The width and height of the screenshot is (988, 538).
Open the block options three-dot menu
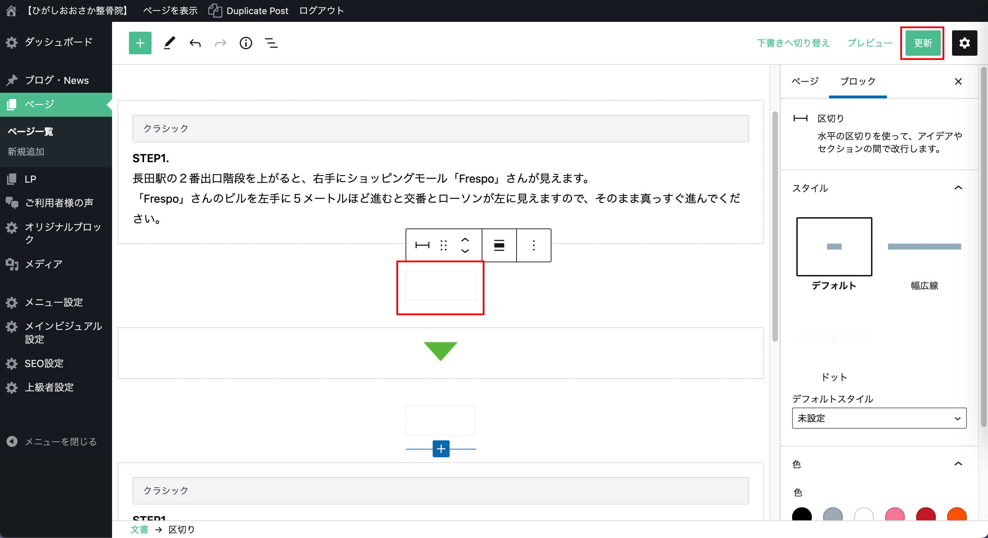533,245
